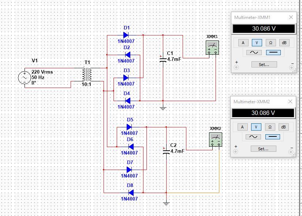Image resolution: width=302 pixels, height=216 pixels.
Task: Select DC signal mode on XMM2
Action: pos(272,136)
